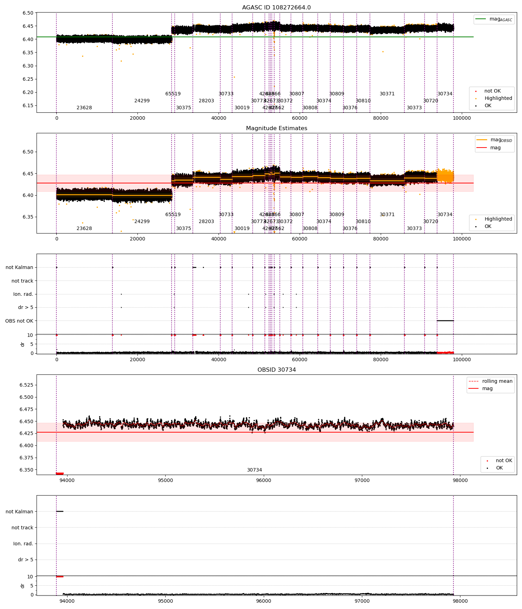Select 'not OK' legend entry in OBSID 30734 plot
The width and height of the screenshot is (522, 609).
point(498,460)
